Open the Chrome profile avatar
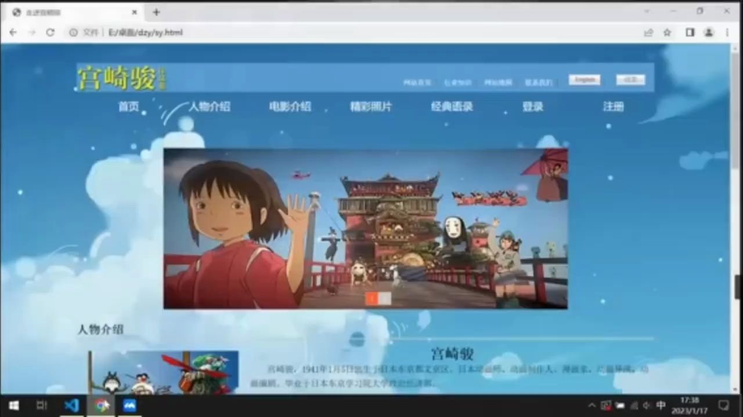Viewport: 743px width, 417px height. pos(709,32)
